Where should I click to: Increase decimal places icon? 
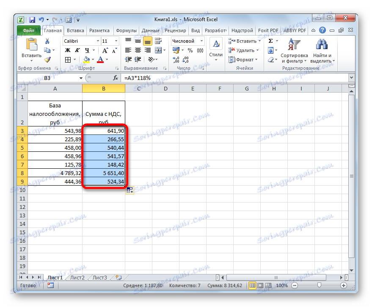176,60
